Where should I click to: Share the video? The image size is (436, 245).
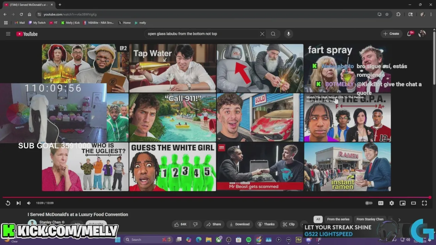pyautogui.click(x=214, y=224)
